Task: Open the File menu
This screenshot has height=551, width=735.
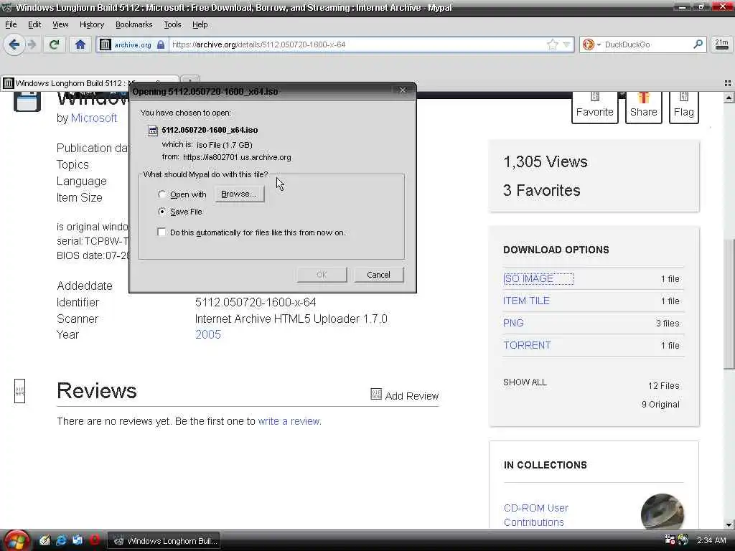Action: point(11,25)
